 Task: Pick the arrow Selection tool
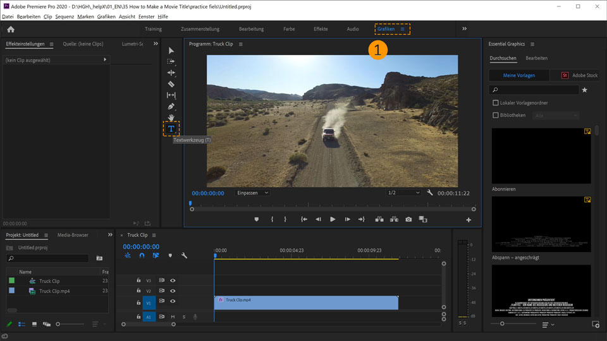(171, 51)
